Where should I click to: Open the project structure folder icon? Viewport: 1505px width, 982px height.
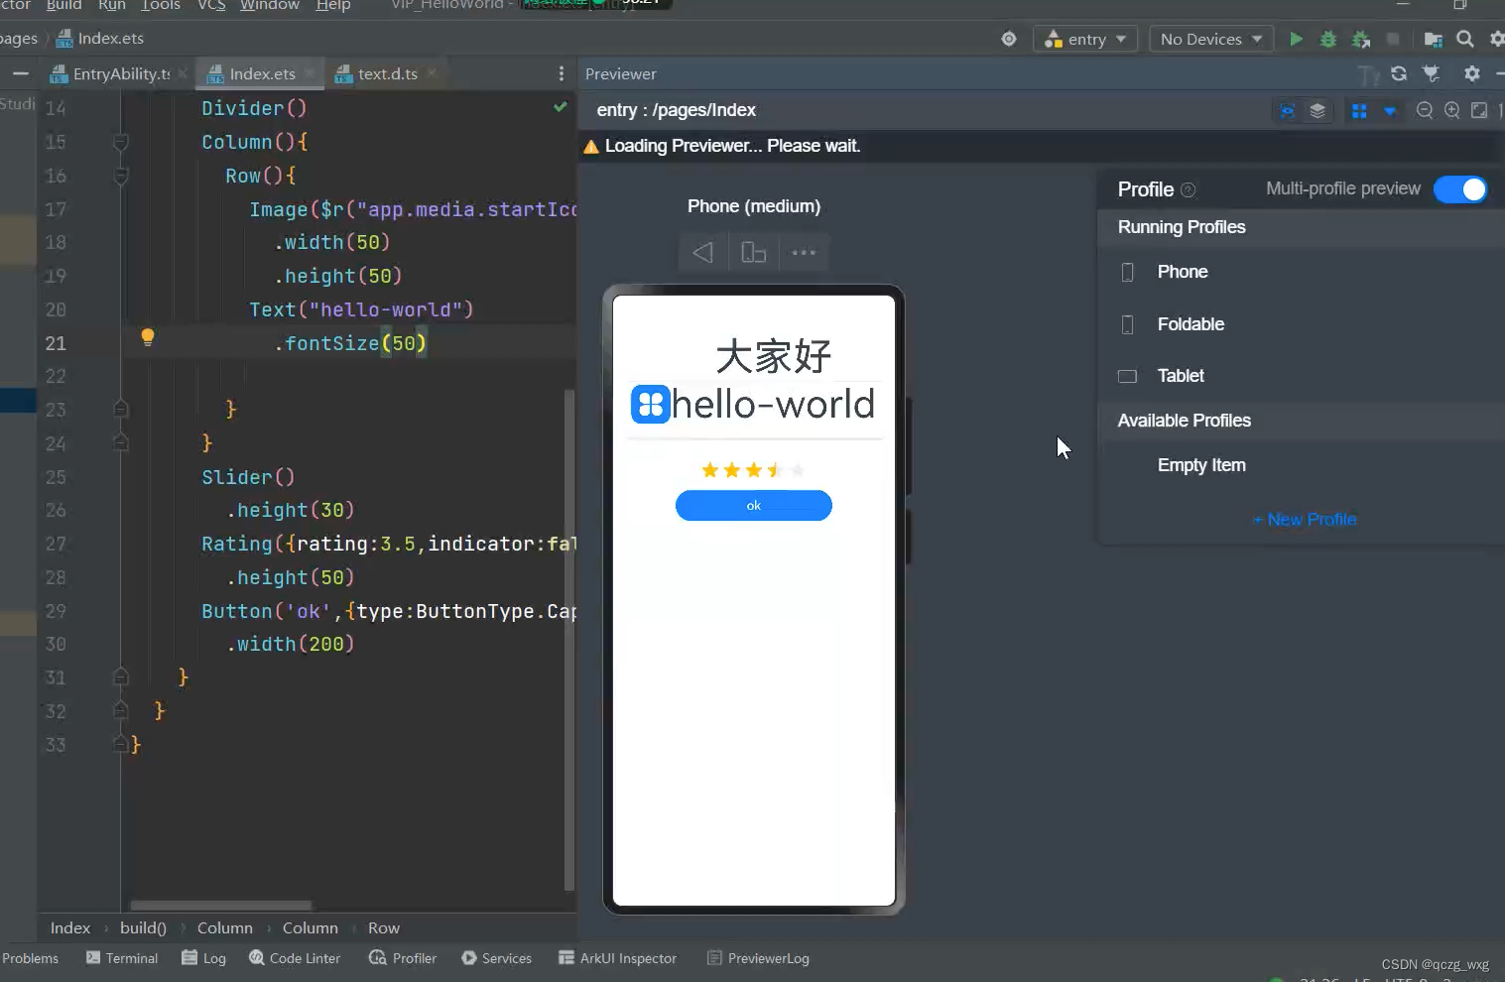pyautogui.click(x=1433, y=39)
